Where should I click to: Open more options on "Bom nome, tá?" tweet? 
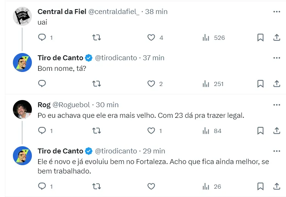(x=277, y=58)
